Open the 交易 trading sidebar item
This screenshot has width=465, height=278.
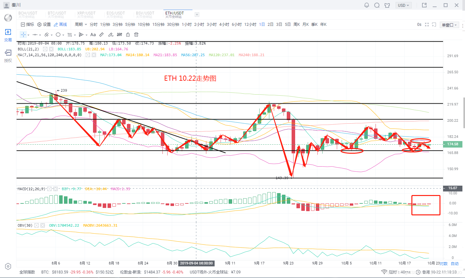(x=8, y=35)
